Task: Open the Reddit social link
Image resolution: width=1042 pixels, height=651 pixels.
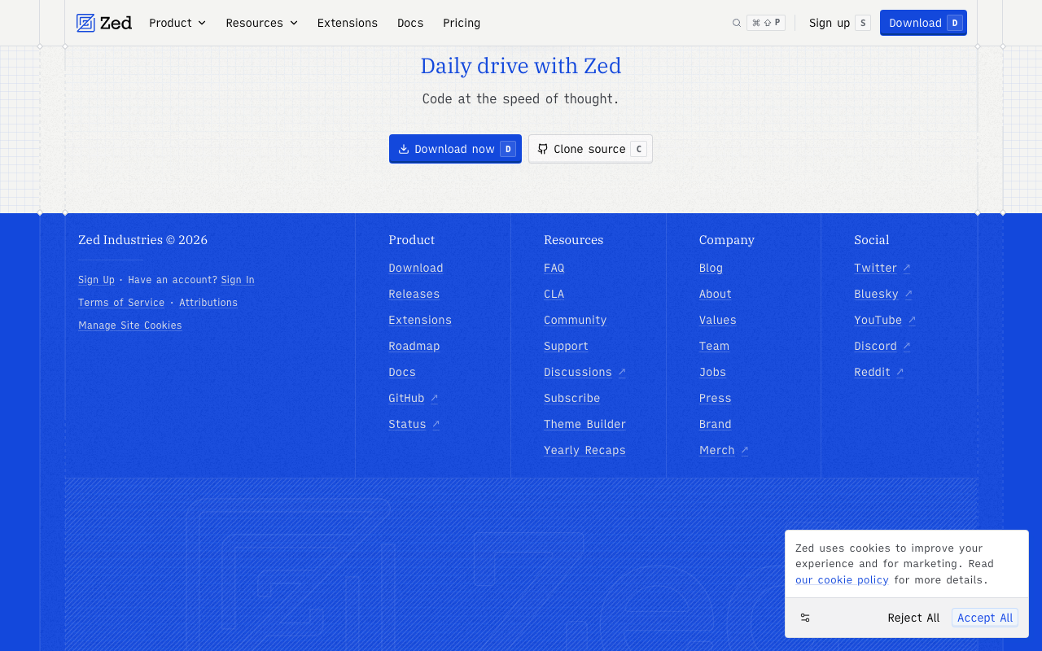Action: coord(872,372)
